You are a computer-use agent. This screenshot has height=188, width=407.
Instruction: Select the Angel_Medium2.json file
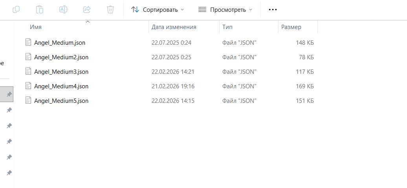click(x=61, y=57)
